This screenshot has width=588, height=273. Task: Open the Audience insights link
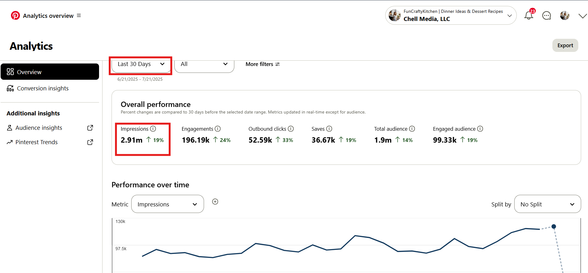coord(39,128)
